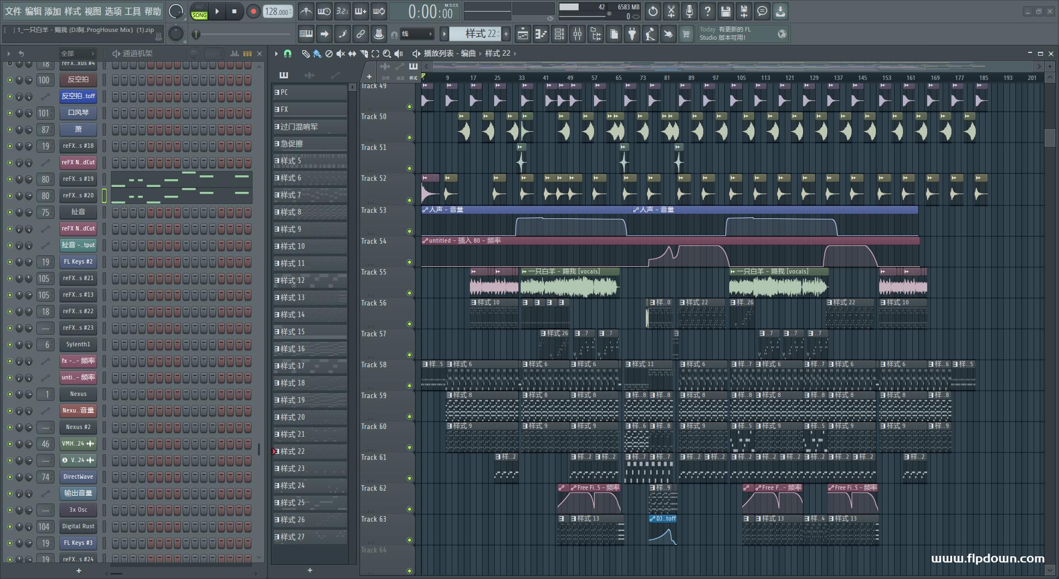Open the touch controllers icon
Image resolution: width=1059 pixels, height=579 pixels.
[668, 34]
